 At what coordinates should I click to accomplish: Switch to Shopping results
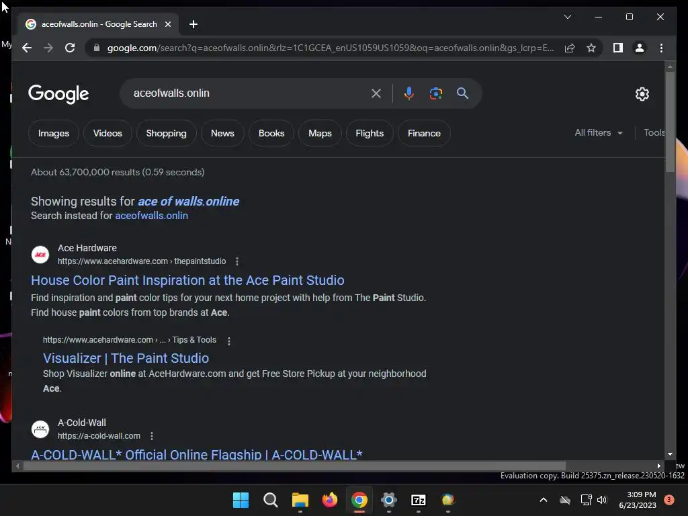[x=167, y=133]
